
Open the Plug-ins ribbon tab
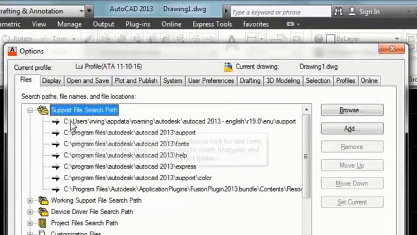(137, 24)
